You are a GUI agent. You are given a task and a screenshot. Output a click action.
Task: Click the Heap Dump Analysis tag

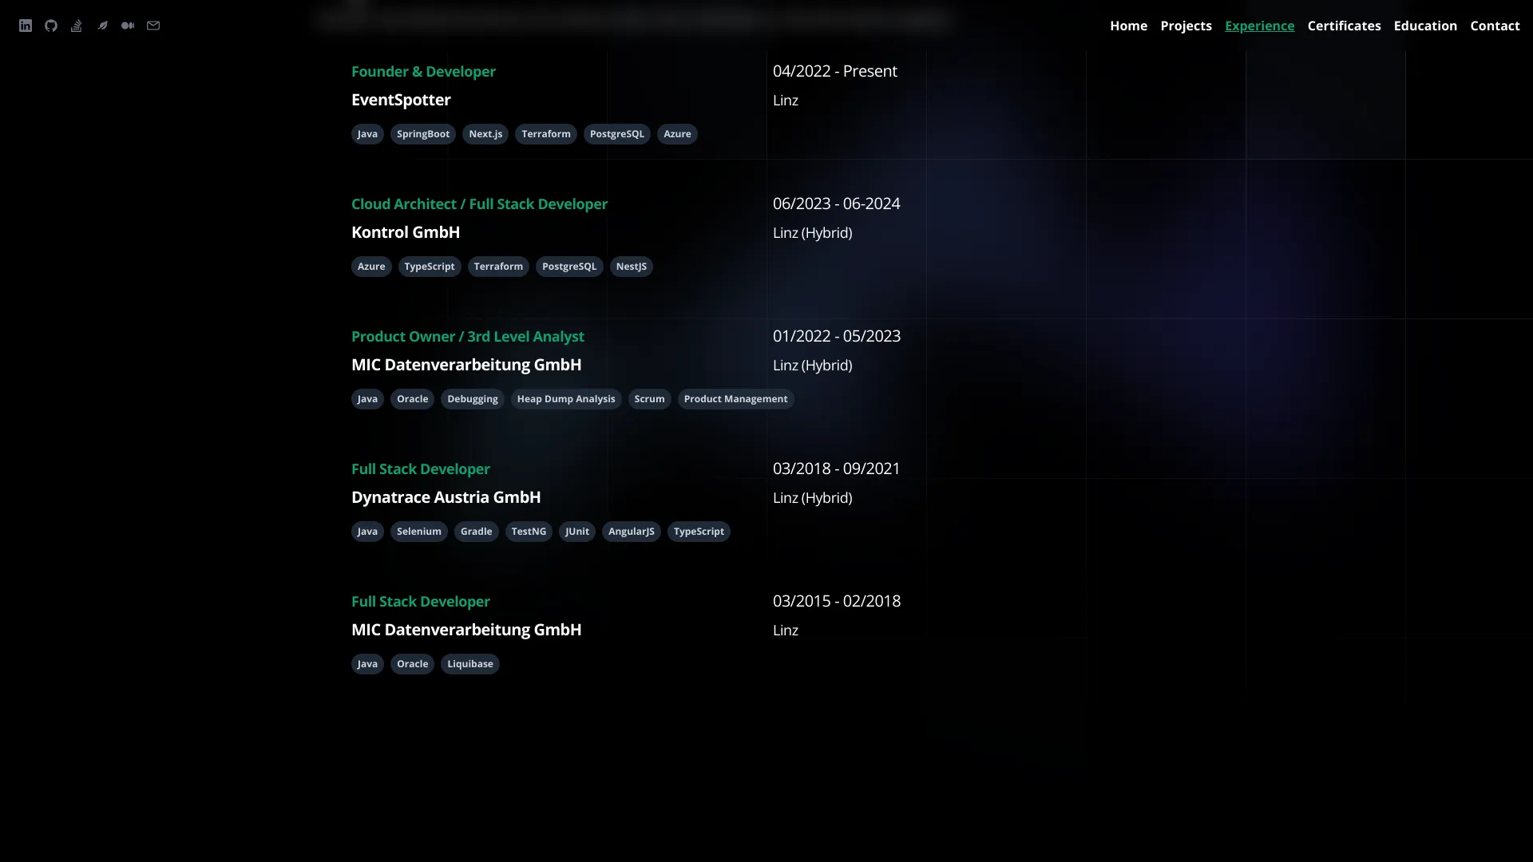coord(566,399)
